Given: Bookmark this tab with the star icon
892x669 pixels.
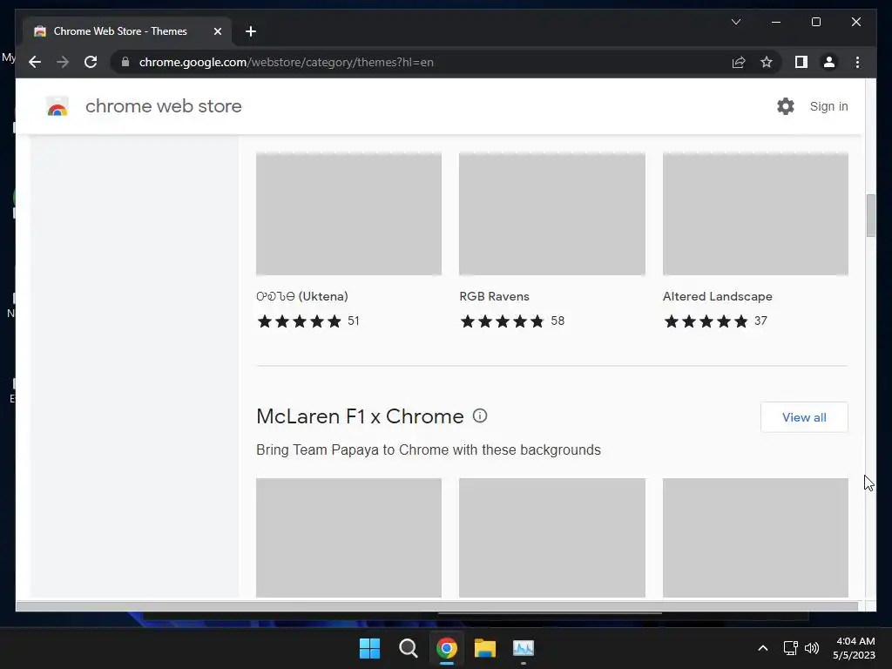Looking at the screenshot, I should (767, 62).
